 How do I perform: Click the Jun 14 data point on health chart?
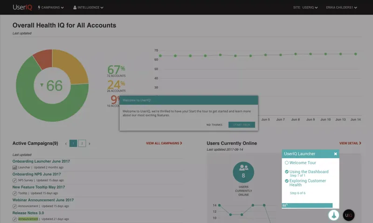(x=356, y=54)
